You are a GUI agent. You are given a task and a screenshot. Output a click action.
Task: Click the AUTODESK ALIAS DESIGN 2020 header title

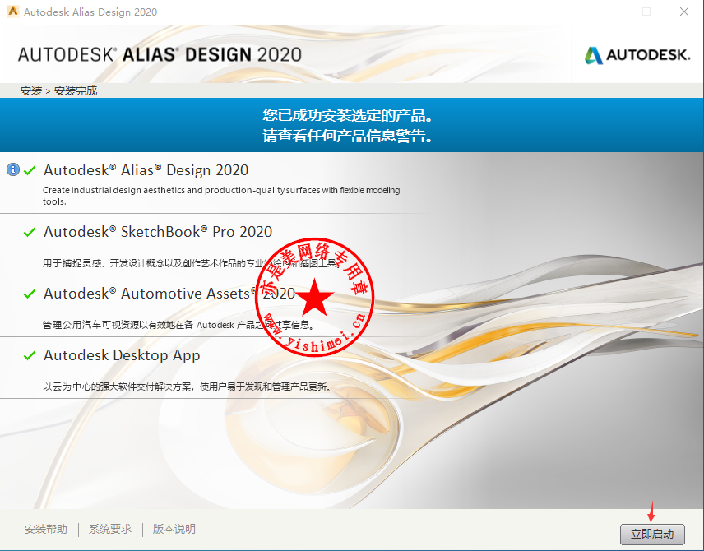[160, 54]
